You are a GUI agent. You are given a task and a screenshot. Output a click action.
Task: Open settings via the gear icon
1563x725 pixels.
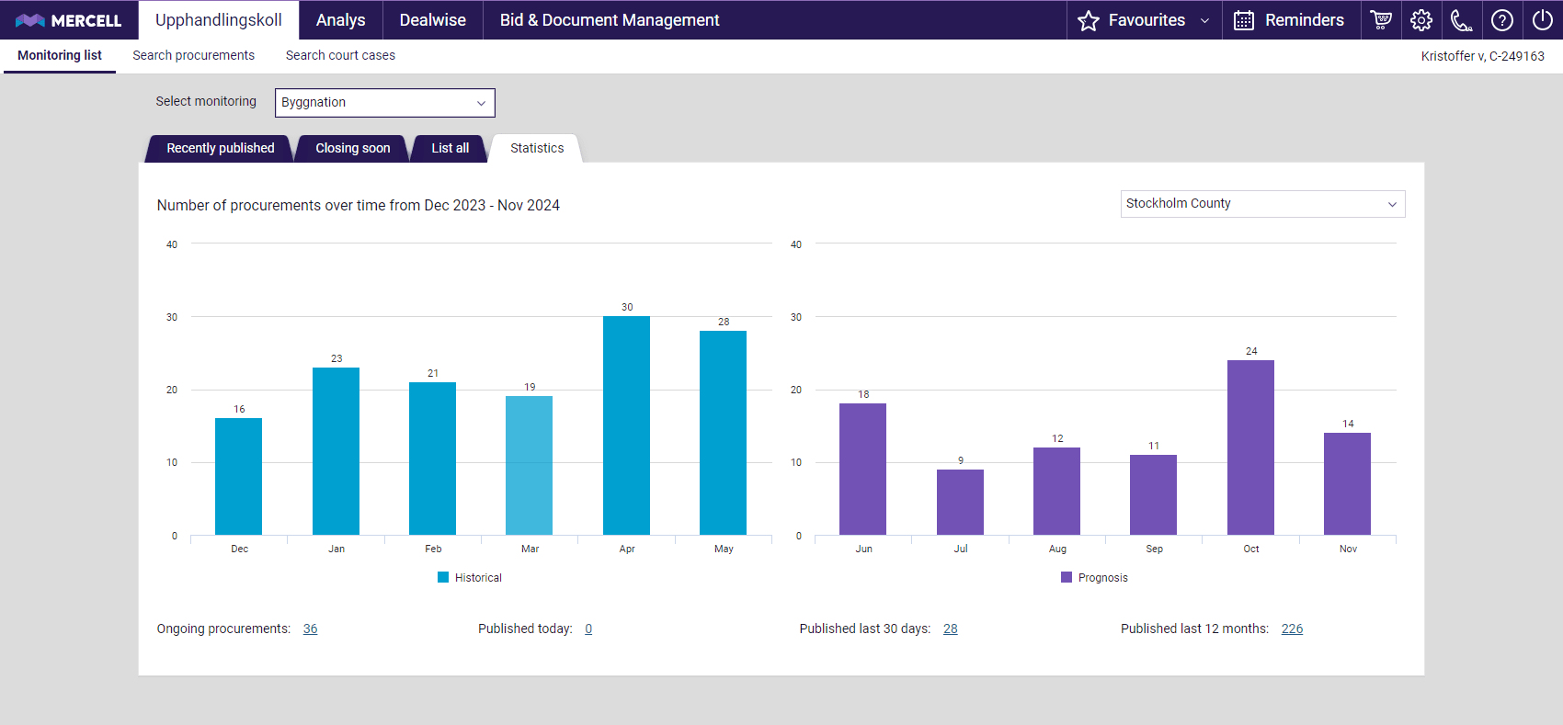(1421, 20)
